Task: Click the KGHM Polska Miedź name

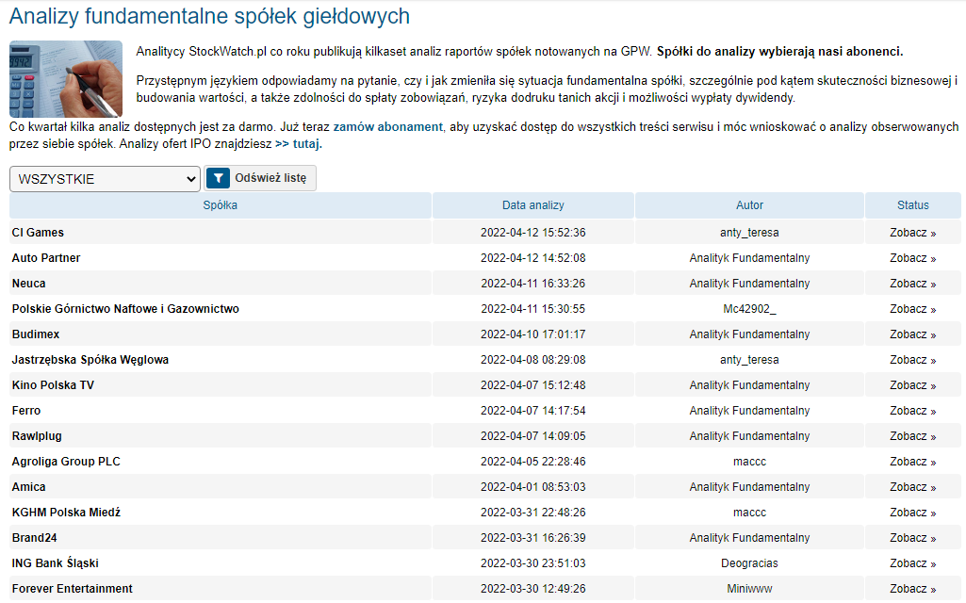Action: [66, 513]
